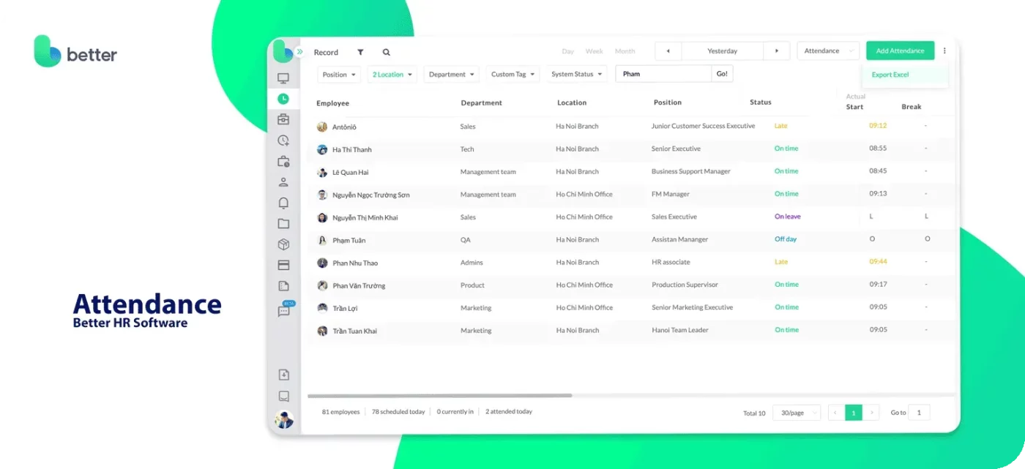Expand the Department filter dropdown
1025x469 pixels.
point(451,75)
